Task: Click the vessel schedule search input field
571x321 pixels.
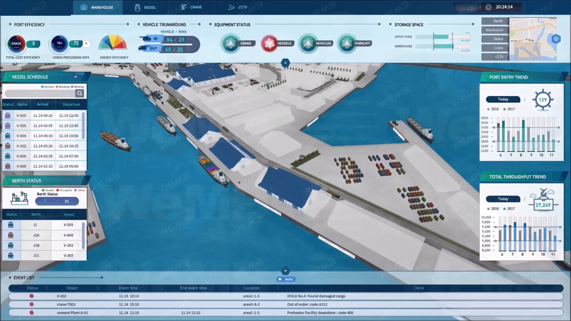Action: pos(40,93)
